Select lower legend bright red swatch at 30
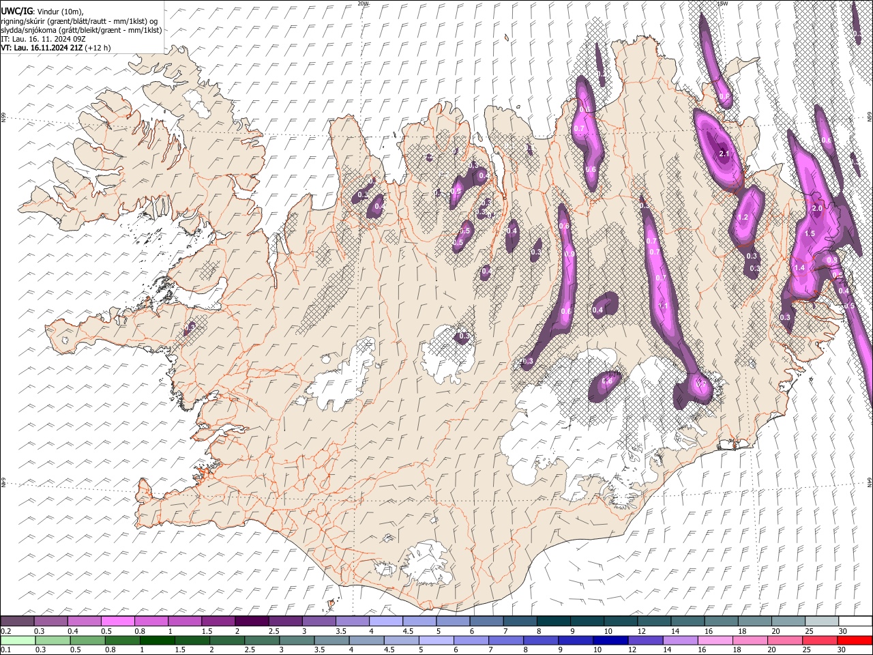This screenshot has height=655, width=873. [856, 640]
